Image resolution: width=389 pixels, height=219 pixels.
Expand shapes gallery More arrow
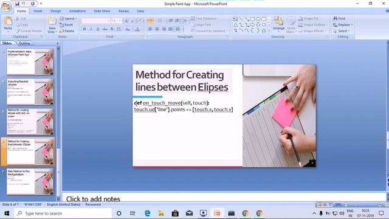coord(269,31)
